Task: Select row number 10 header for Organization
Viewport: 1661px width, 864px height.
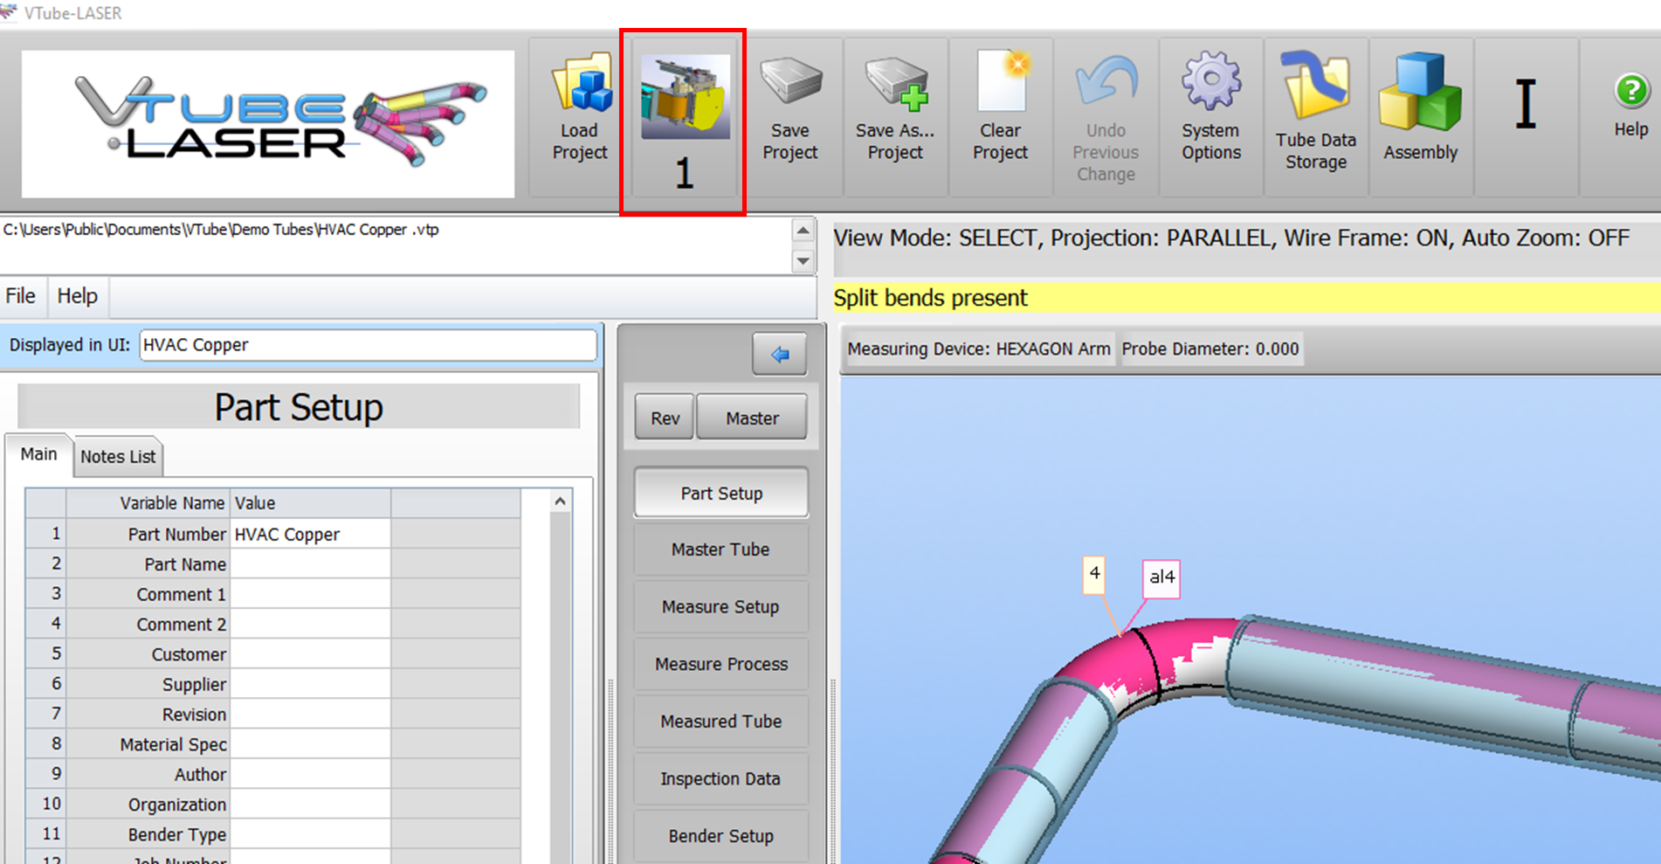Action: 45,804
